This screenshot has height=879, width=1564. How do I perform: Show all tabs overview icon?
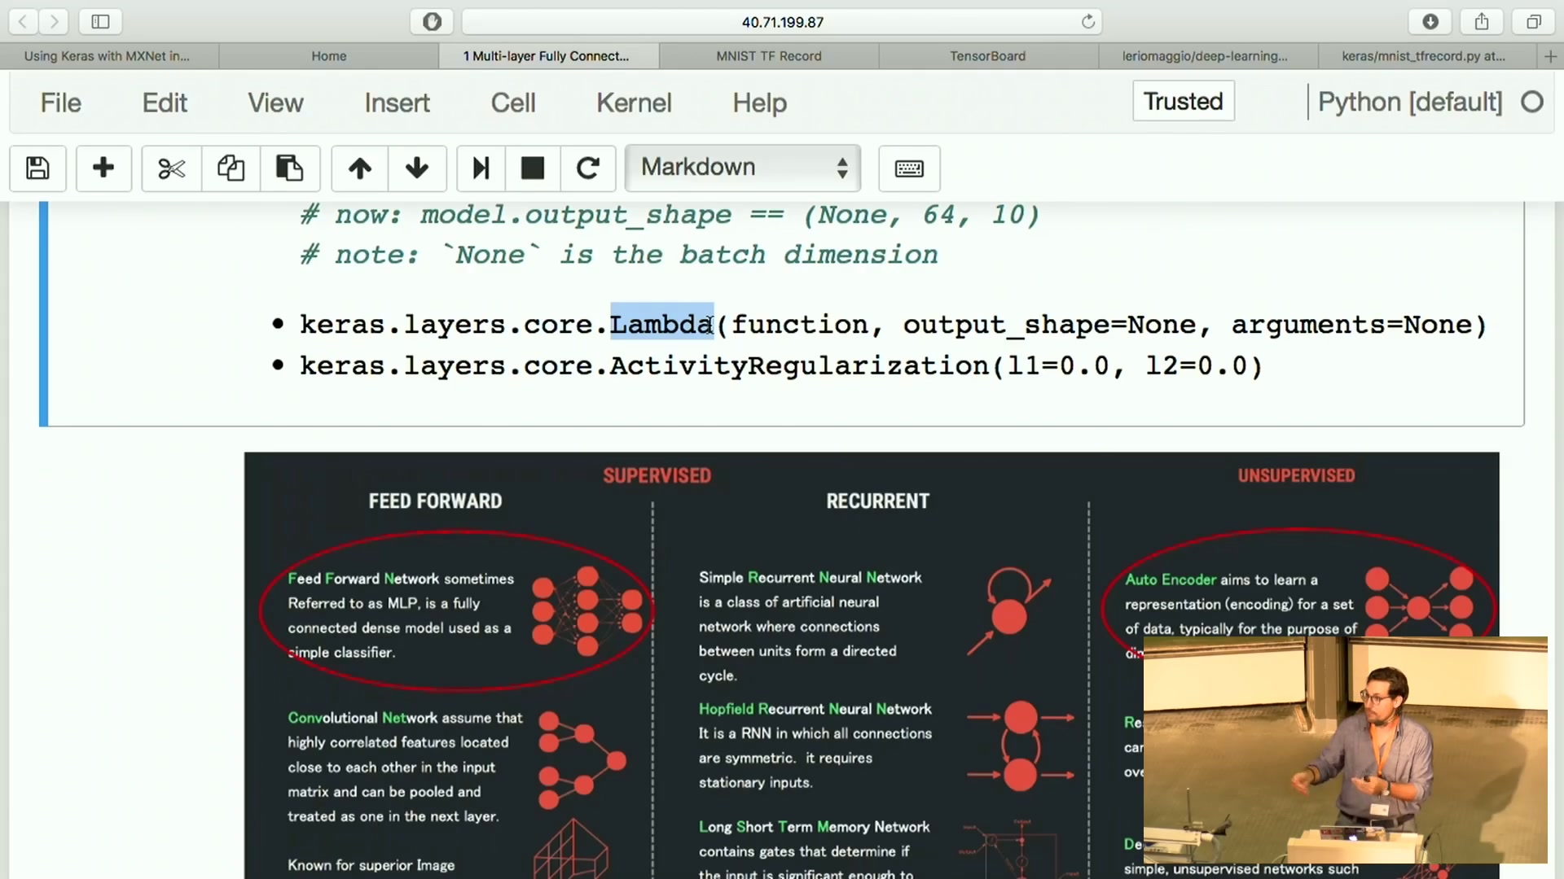tap(1533, 22)
